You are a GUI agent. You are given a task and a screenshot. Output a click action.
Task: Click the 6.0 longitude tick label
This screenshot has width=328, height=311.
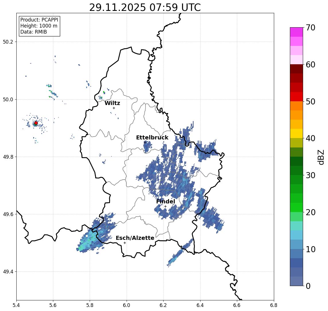click(127, 305)
